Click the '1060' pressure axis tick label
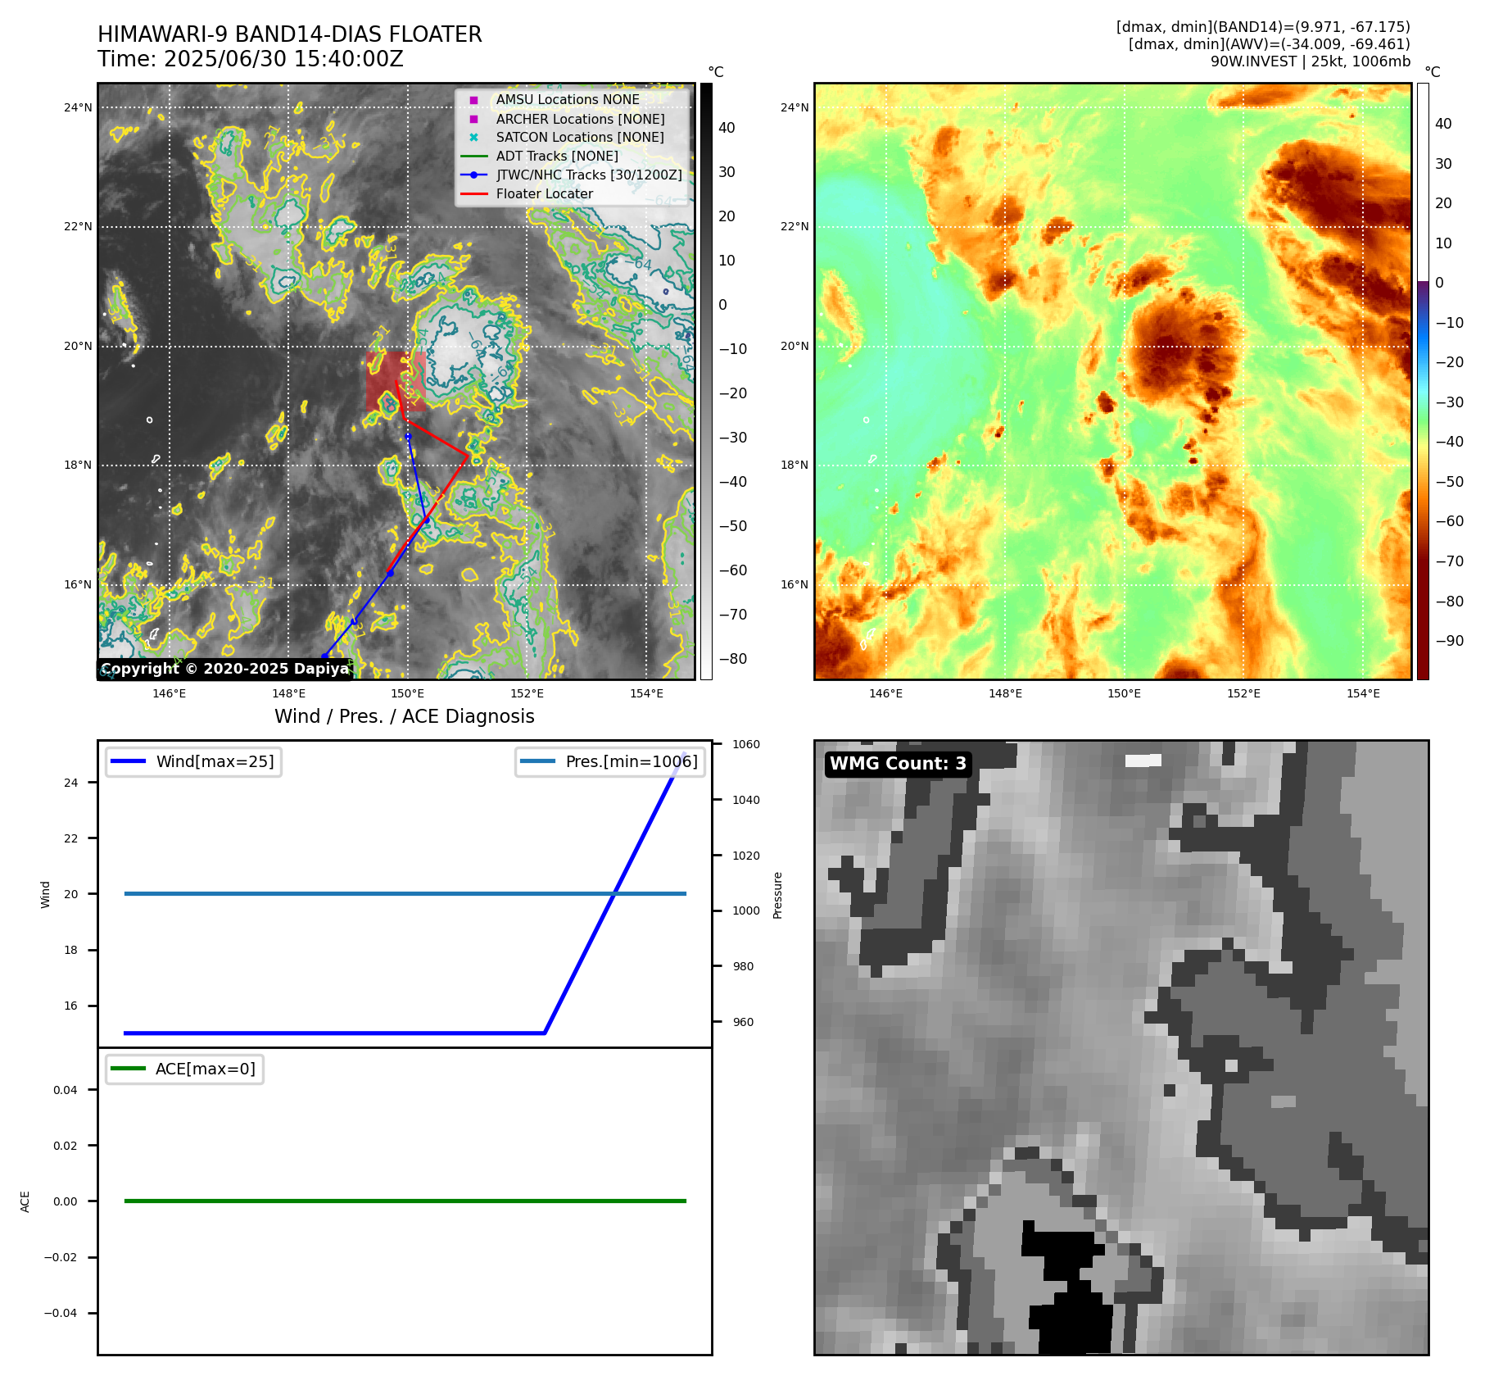 click(x=746, y=745)
